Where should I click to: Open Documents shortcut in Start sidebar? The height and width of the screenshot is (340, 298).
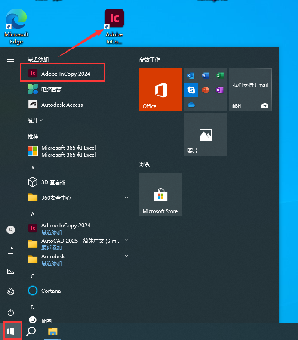click(x=11, y=250)
